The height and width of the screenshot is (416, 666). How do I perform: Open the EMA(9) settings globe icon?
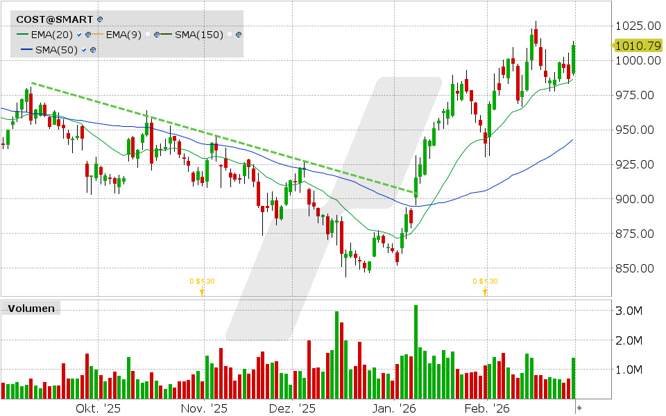pos(157,35)
